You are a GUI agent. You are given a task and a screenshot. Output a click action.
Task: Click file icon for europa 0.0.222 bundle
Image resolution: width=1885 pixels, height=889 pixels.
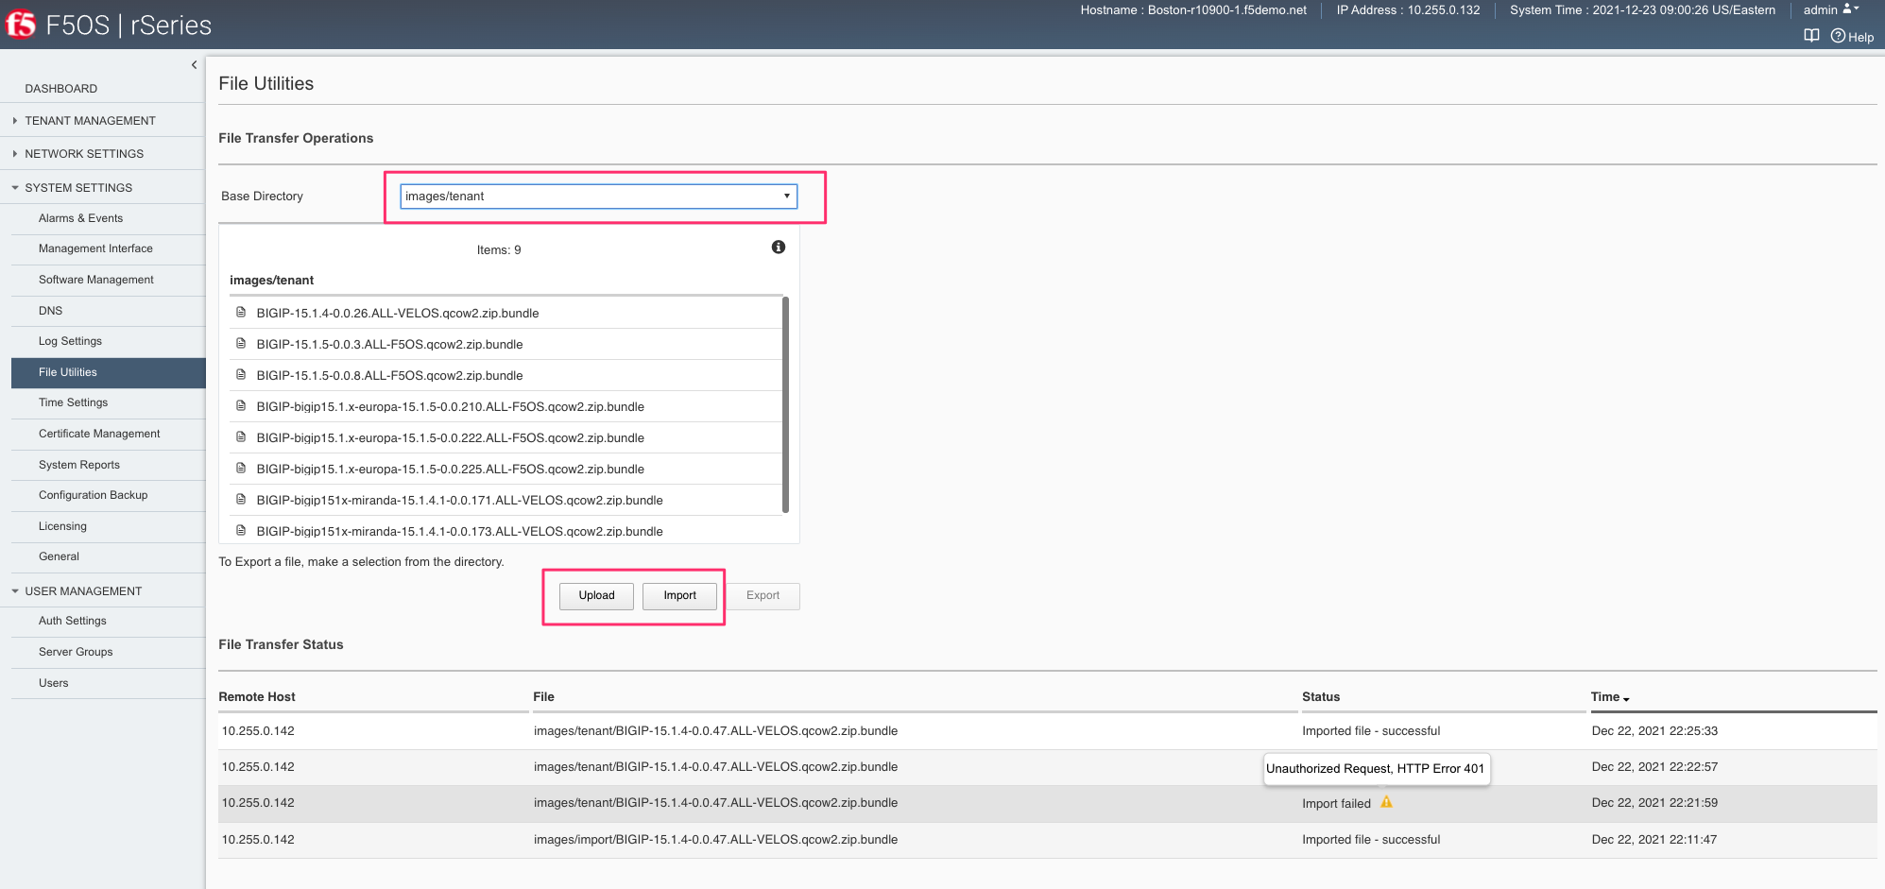241,436
